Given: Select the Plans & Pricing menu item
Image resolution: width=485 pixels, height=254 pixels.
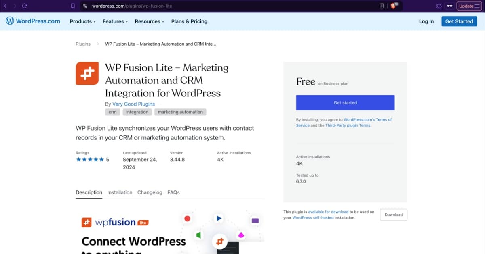Looking at the screenshot, I should pos(189,21).
